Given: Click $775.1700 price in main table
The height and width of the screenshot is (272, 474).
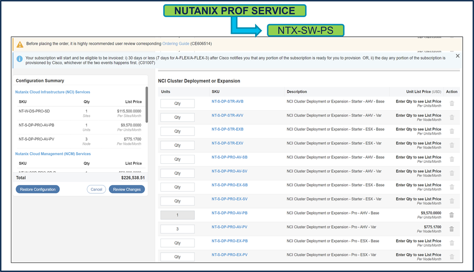Looking at the screenshot, I should pyautogui.click(x=432, y=227).
